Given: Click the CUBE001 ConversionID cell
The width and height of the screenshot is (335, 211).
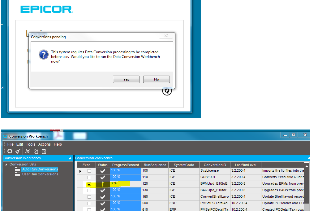Looking at the screenshot, I should tap(215, 178).
